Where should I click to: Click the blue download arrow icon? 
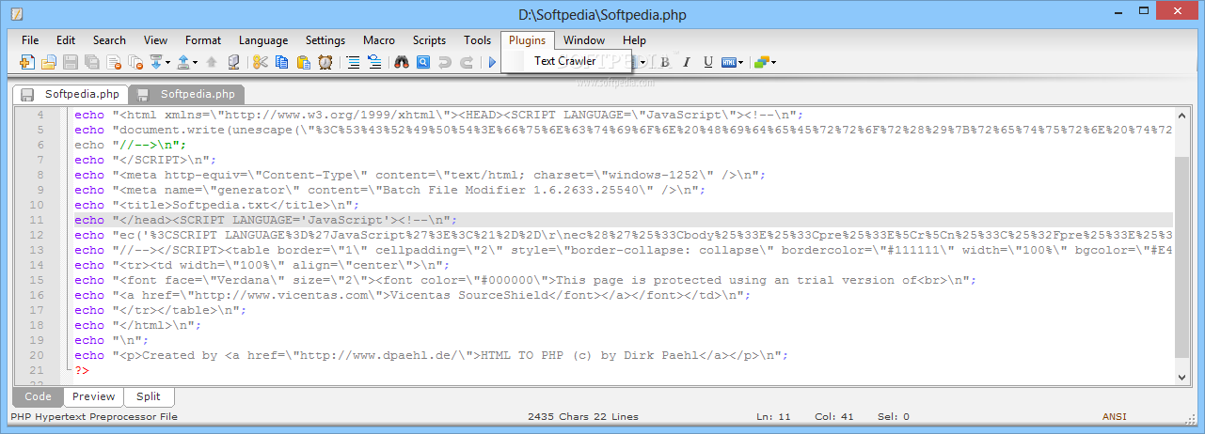pos(156,63)
